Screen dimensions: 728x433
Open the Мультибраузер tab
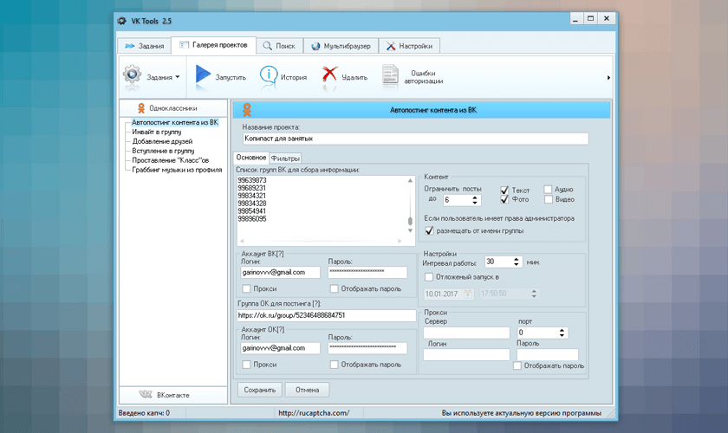[341, 46]
